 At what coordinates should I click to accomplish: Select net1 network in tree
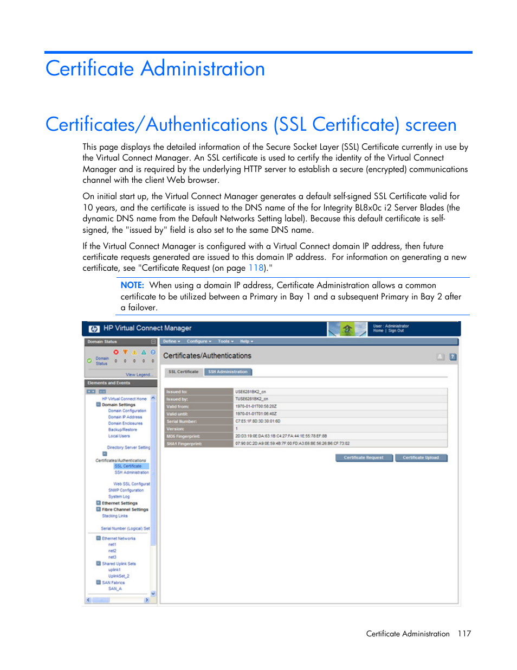pyautogui.click(x=112, y=545)
